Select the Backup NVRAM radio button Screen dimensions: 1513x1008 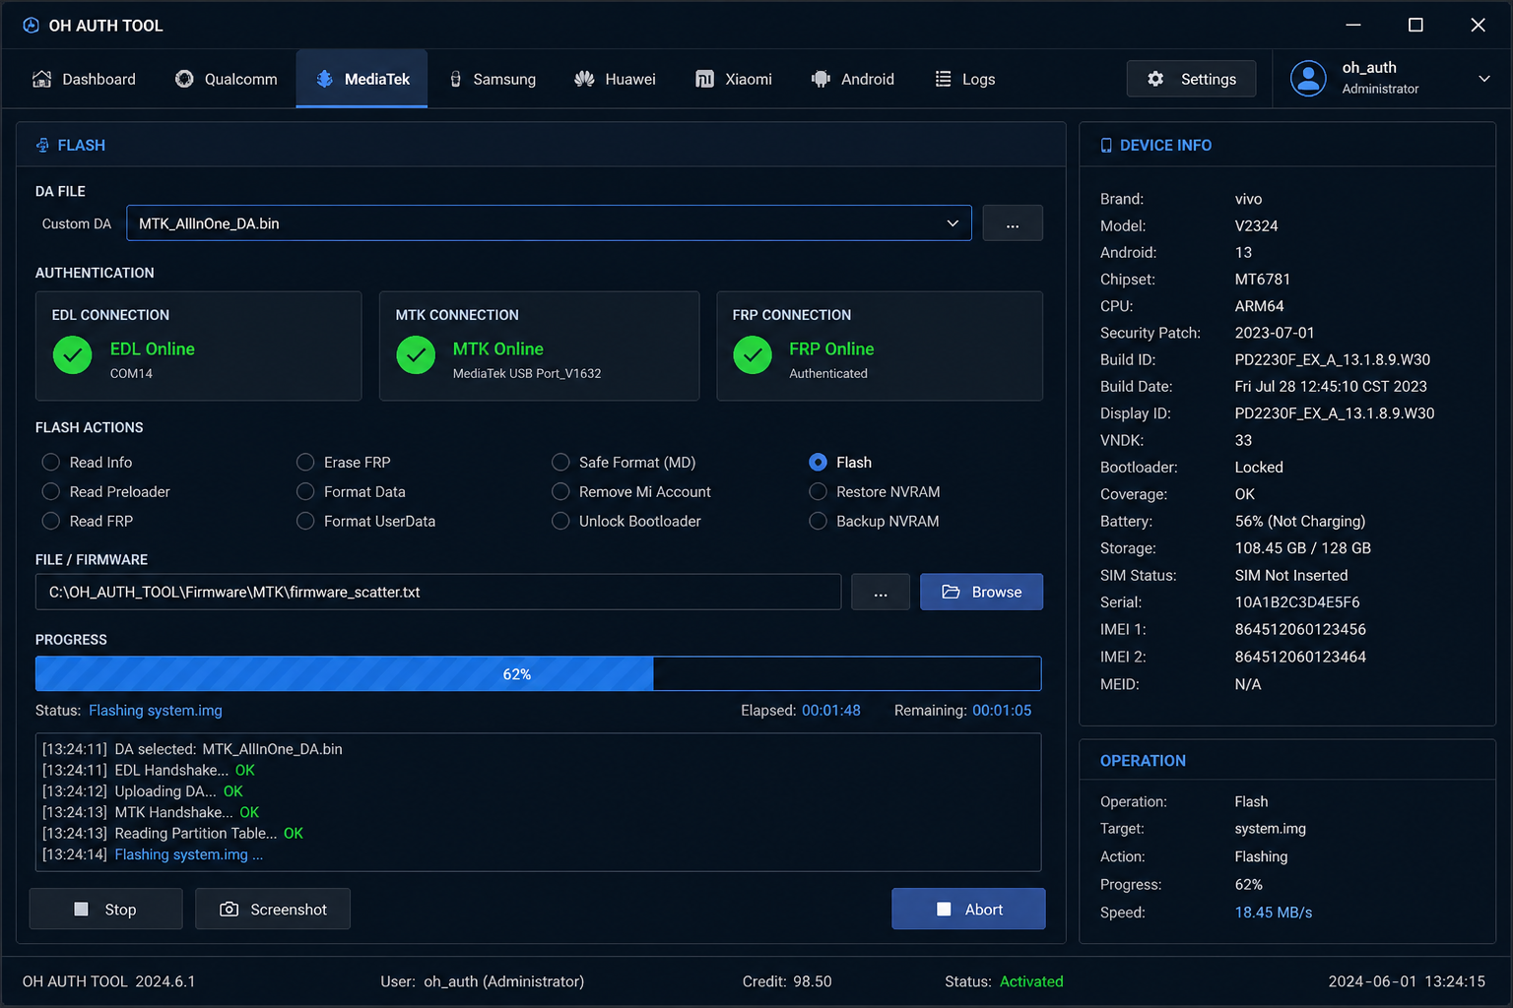tap(818, 522)
